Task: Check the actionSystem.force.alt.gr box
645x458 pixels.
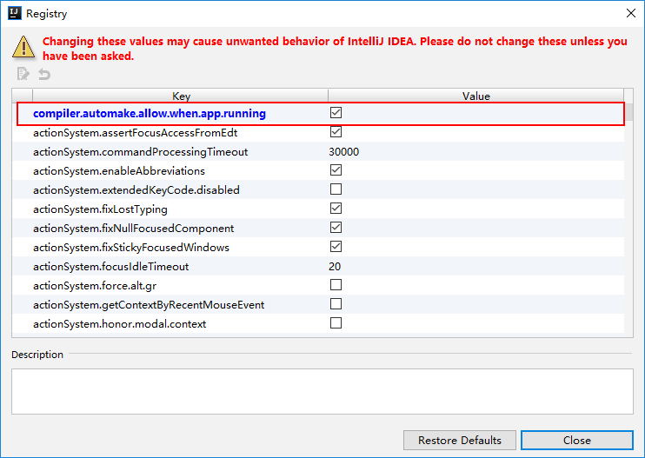Action: pyautogui.click(x=336, y=285)
